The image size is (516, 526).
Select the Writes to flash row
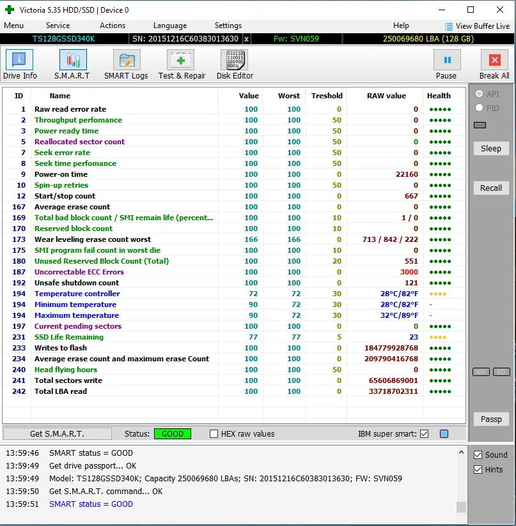pos(234,348)
